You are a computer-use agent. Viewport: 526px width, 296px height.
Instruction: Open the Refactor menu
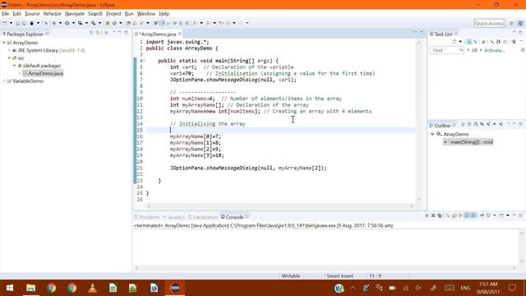pyautogui.click(x=52, y=14)
